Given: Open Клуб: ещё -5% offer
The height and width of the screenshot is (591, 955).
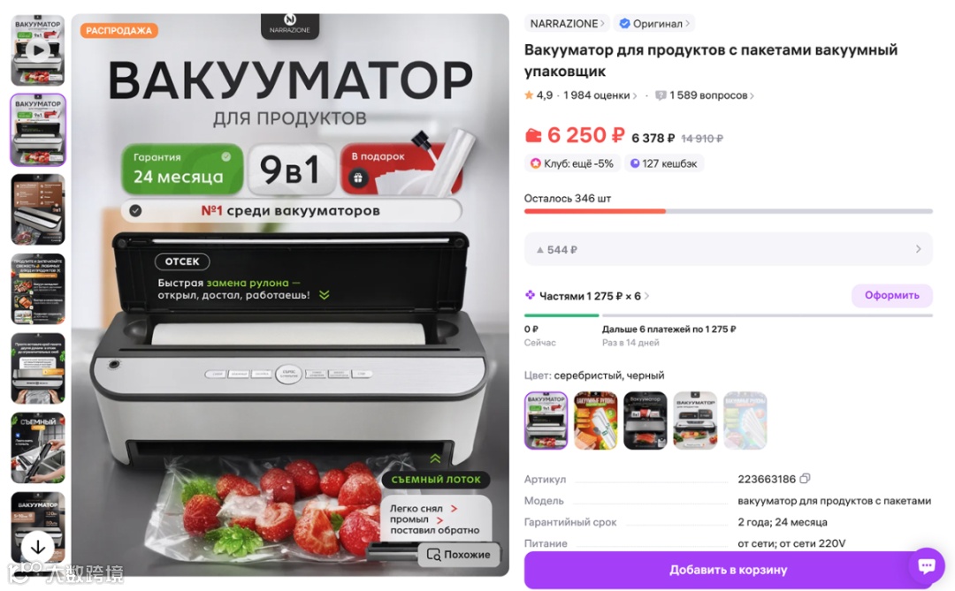Looking at the screenshot, I should tap(572, 163).
